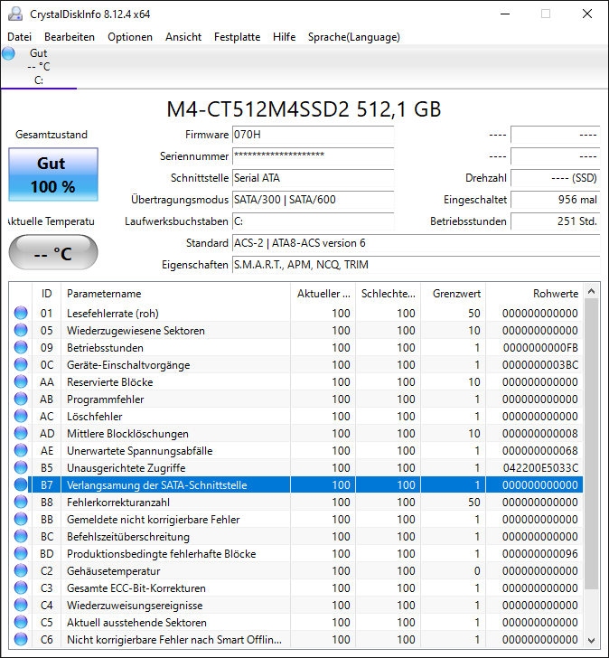Screen dimensions: 609x658
Task: Click the Schlechte... column header
Action: click(388, 294)
